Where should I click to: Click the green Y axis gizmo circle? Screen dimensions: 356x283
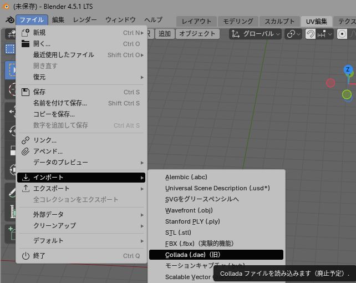(x=347, y=94)
